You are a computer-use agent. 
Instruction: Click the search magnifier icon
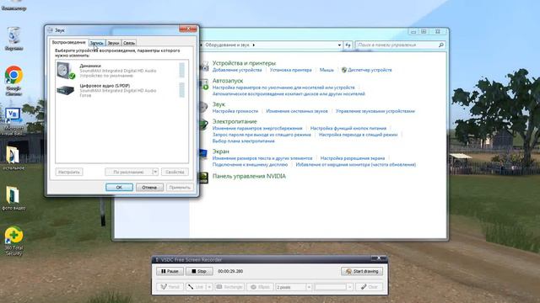coord(441,45)
